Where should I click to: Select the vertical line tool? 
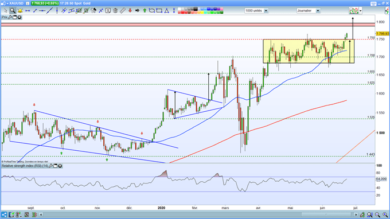coord(57,11)
